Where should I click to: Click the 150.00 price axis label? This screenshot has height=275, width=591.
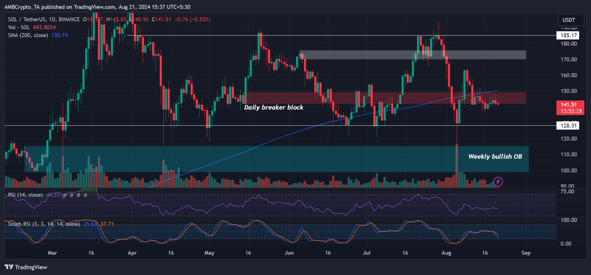click(x=569, y=91)
